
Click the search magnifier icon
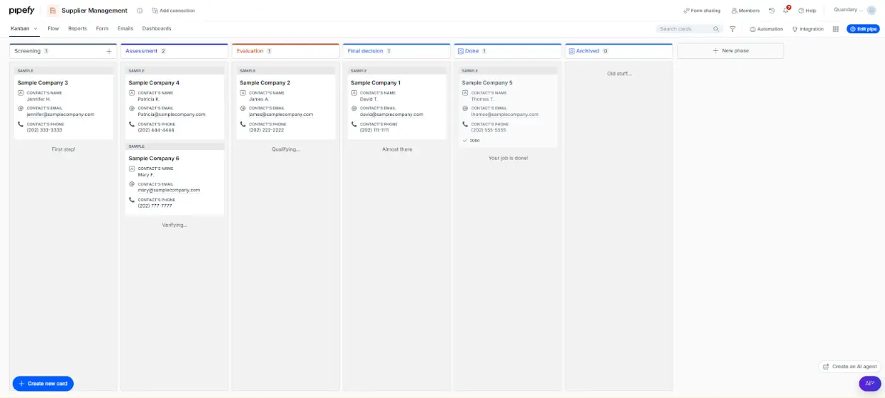(x=716, y=29)
